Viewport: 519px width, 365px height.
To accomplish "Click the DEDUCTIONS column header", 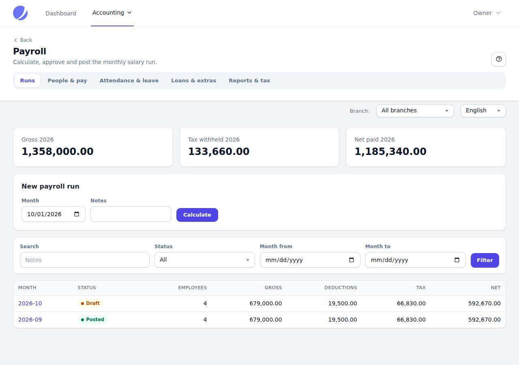I will (x=341, y=288).
